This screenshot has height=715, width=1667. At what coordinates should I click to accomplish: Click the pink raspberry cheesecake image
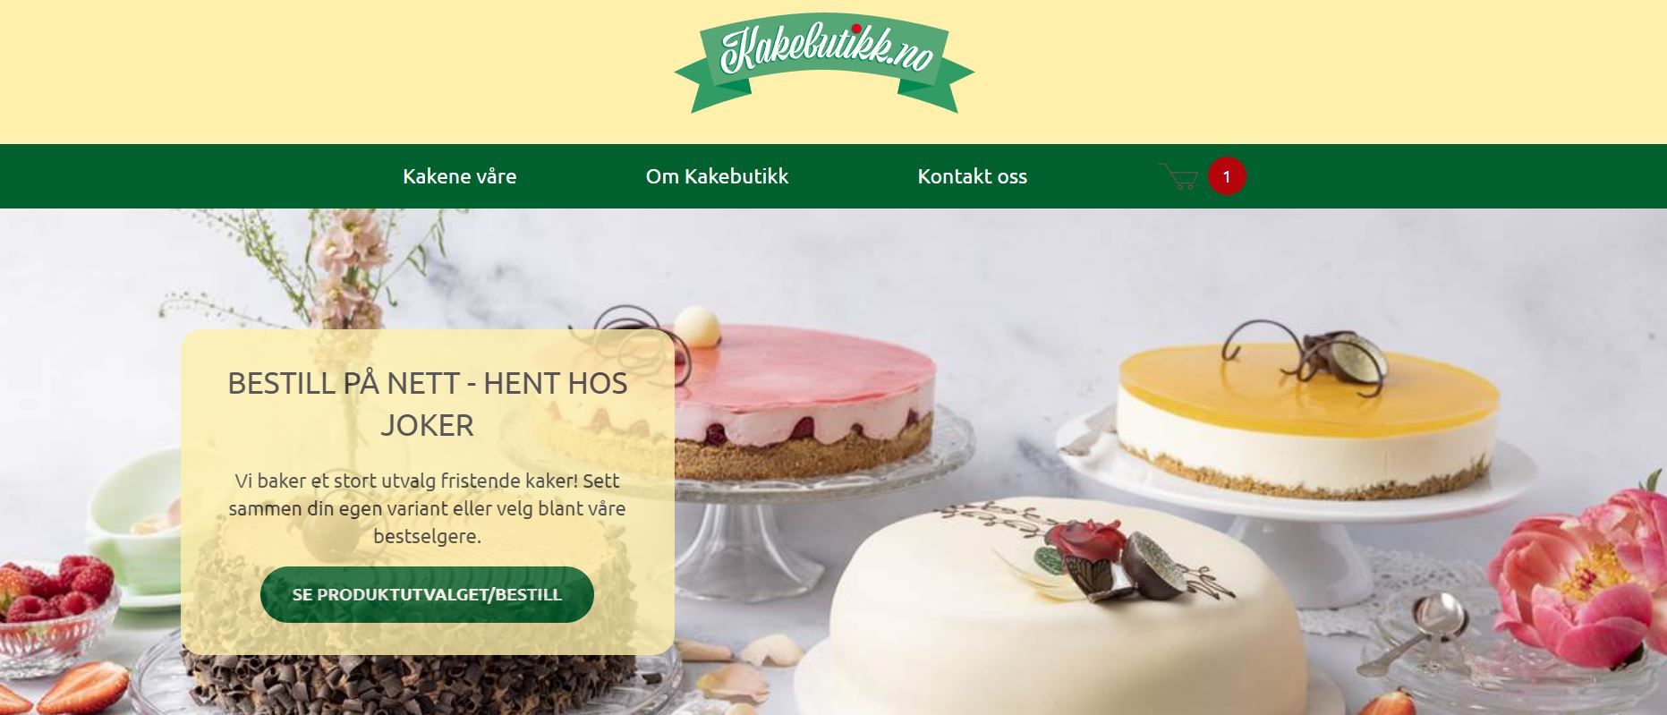[x=801, y=403]
